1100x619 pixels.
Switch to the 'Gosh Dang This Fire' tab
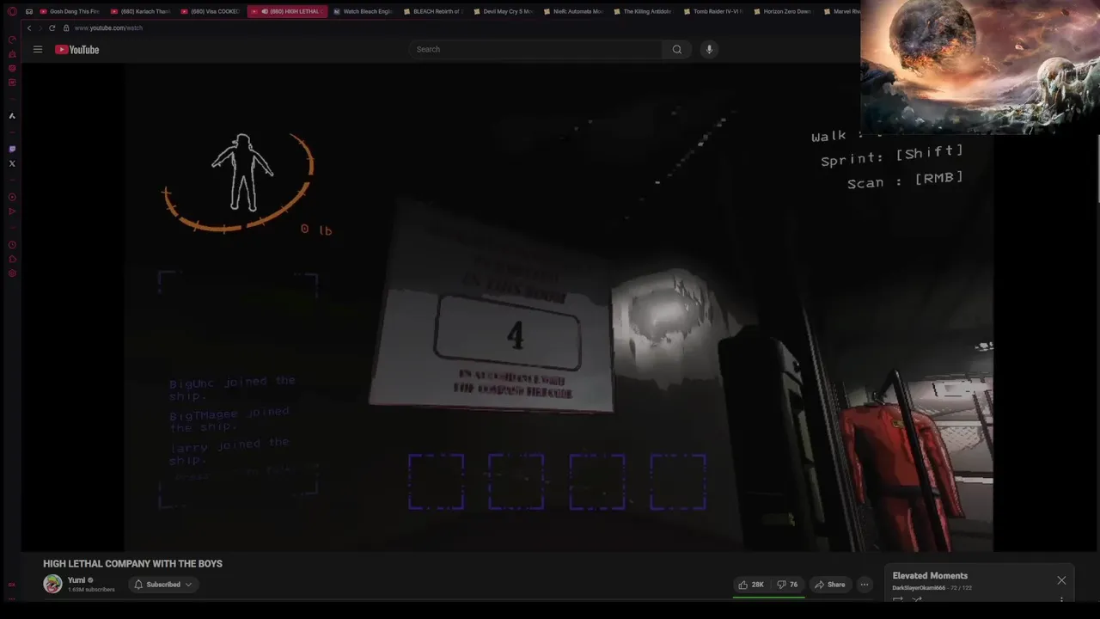click(x=70, y=11)
